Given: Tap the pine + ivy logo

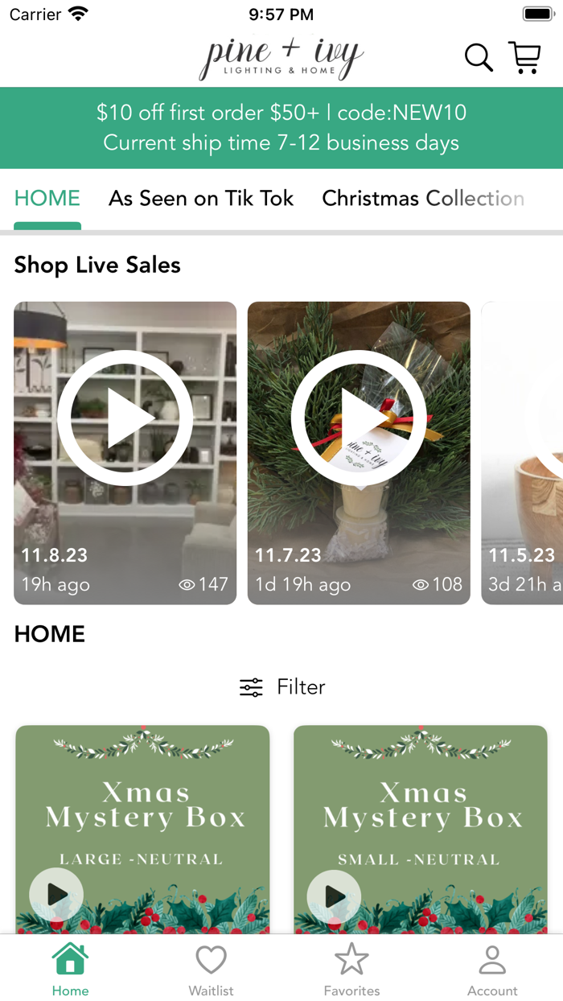Looking at the screenshot, I should click(x=281, y=59).
